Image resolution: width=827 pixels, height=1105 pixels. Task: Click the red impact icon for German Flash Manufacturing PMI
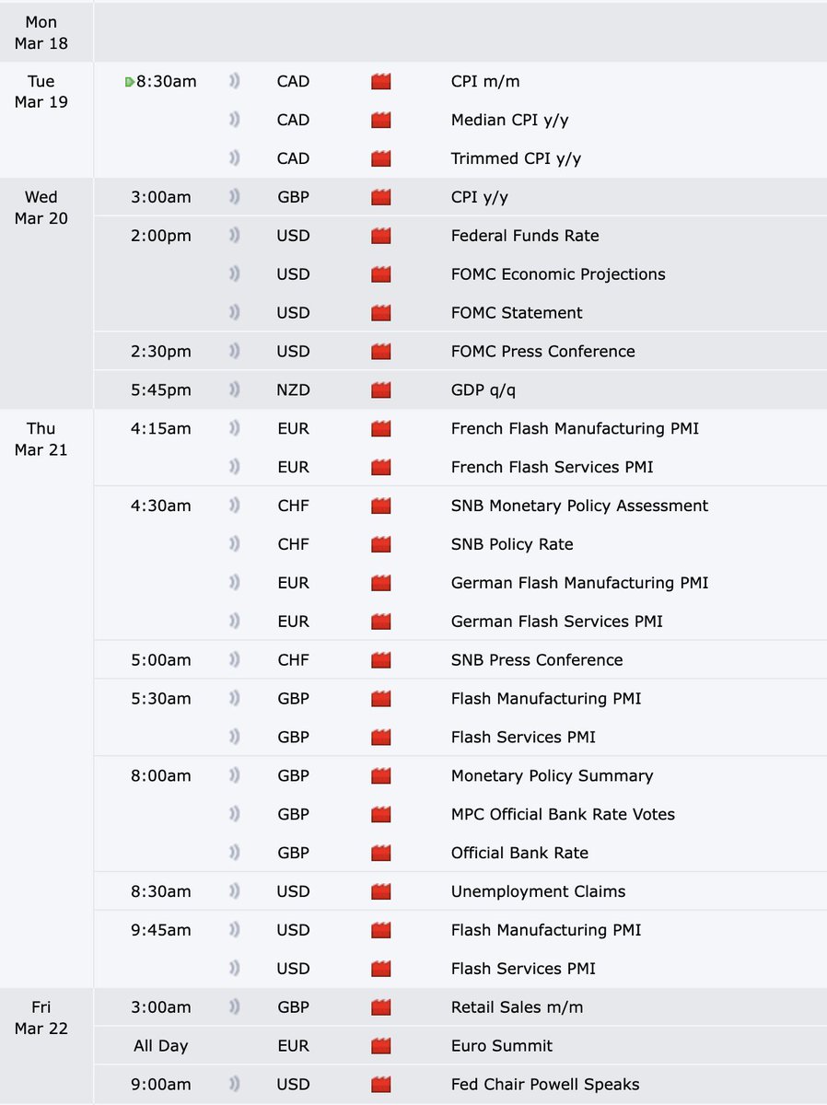pos(381,583)
